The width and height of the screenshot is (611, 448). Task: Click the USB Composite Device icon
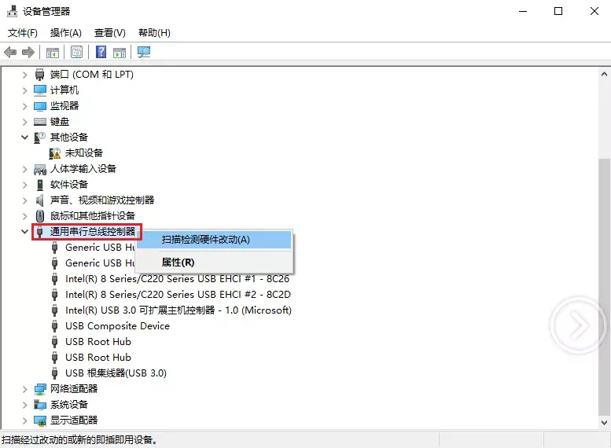coord(55,326)
